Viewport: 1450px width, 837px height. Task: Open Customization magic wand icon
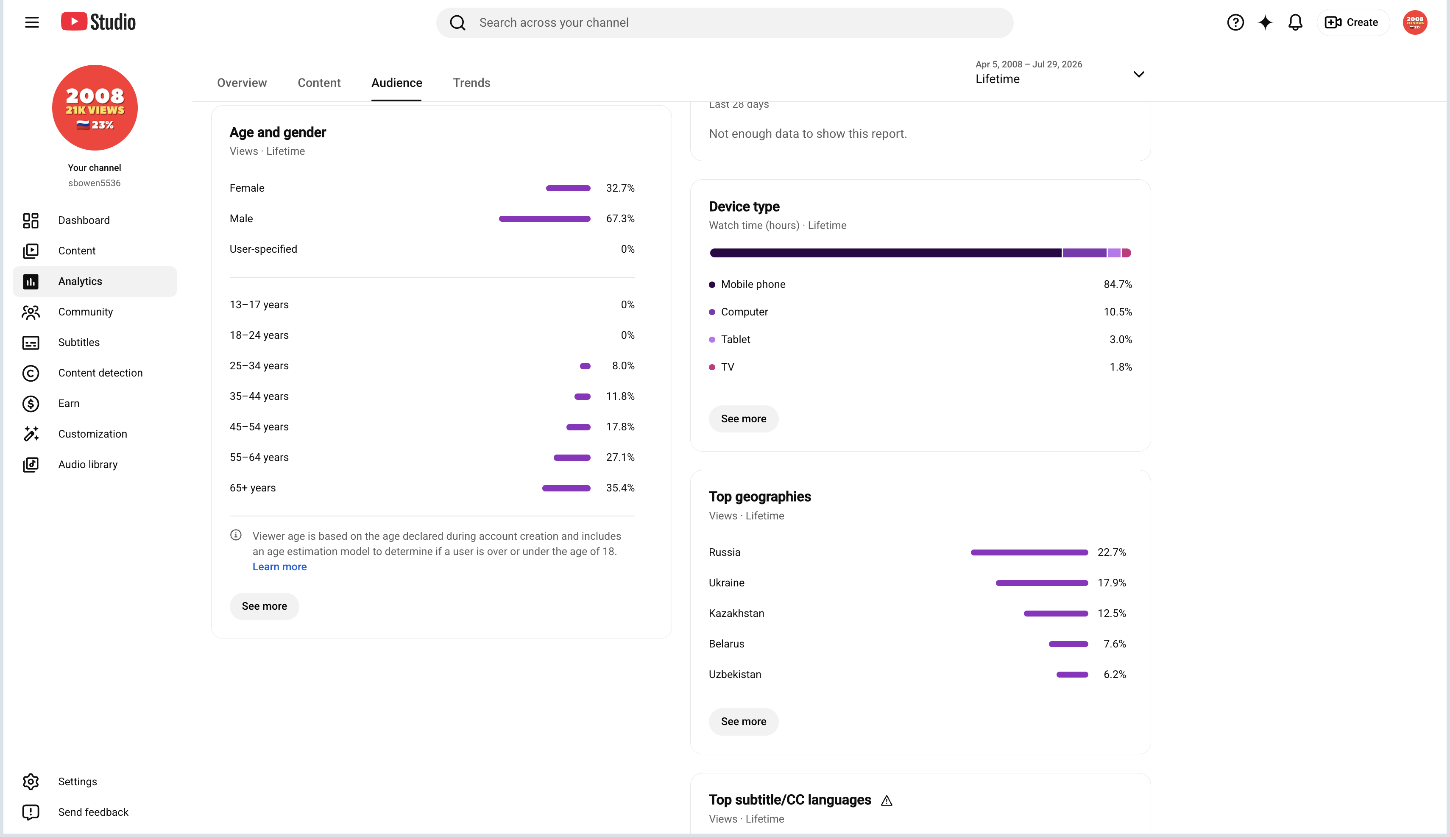[x=31, y=434]
